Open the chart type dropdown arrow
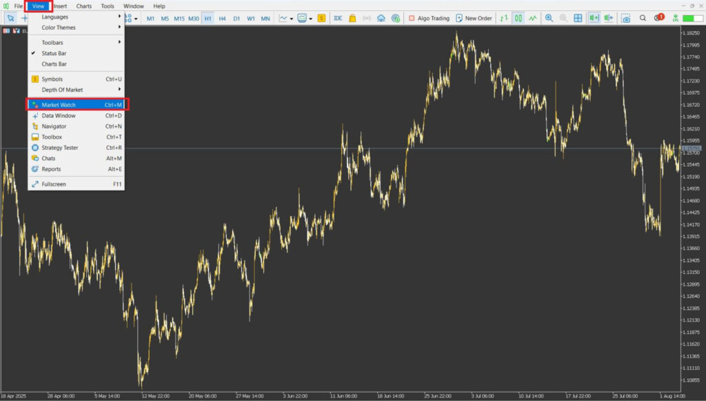Viewport: 706px width, 401px height. point(292,18)
